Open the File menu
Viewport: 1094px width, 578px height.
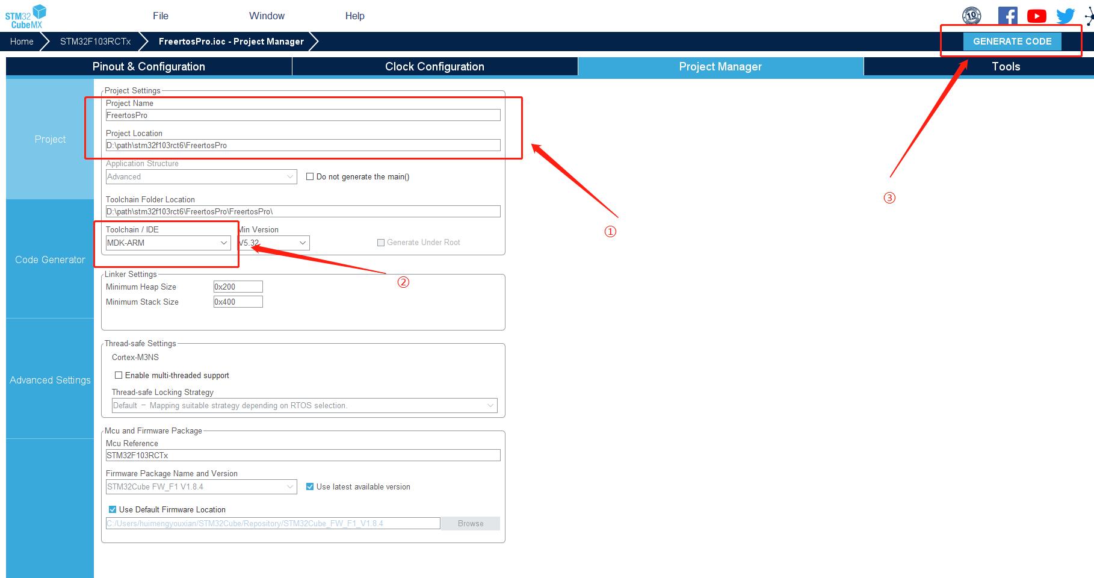tap(160, 16)
